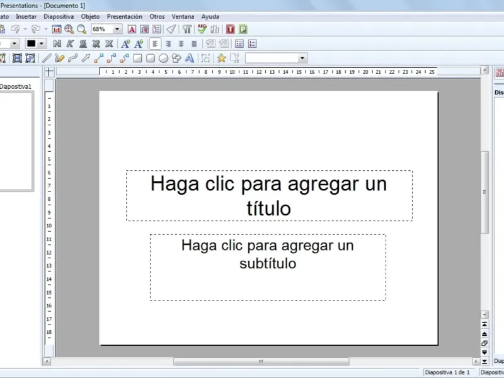Toggle numbered list
Image resolution: width=504 pixels, height=378 pixels.
[x=253, y=43]
